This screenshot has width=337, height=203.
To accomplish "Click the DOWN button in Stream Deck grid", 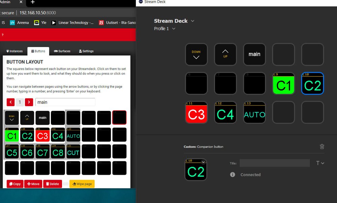I will (x=196, y=54).
